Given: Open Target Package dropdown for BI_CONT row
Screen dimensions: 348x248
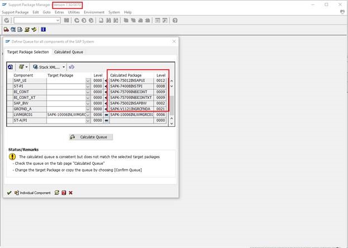Looking at the screenshot, I should 88,92.
